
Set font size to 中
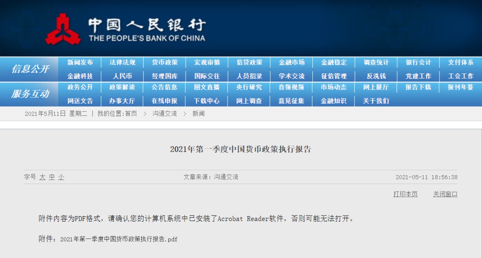[52, 177]
